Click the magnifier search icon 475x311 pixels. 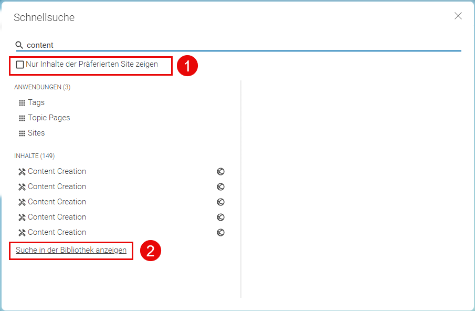point(19,45)
